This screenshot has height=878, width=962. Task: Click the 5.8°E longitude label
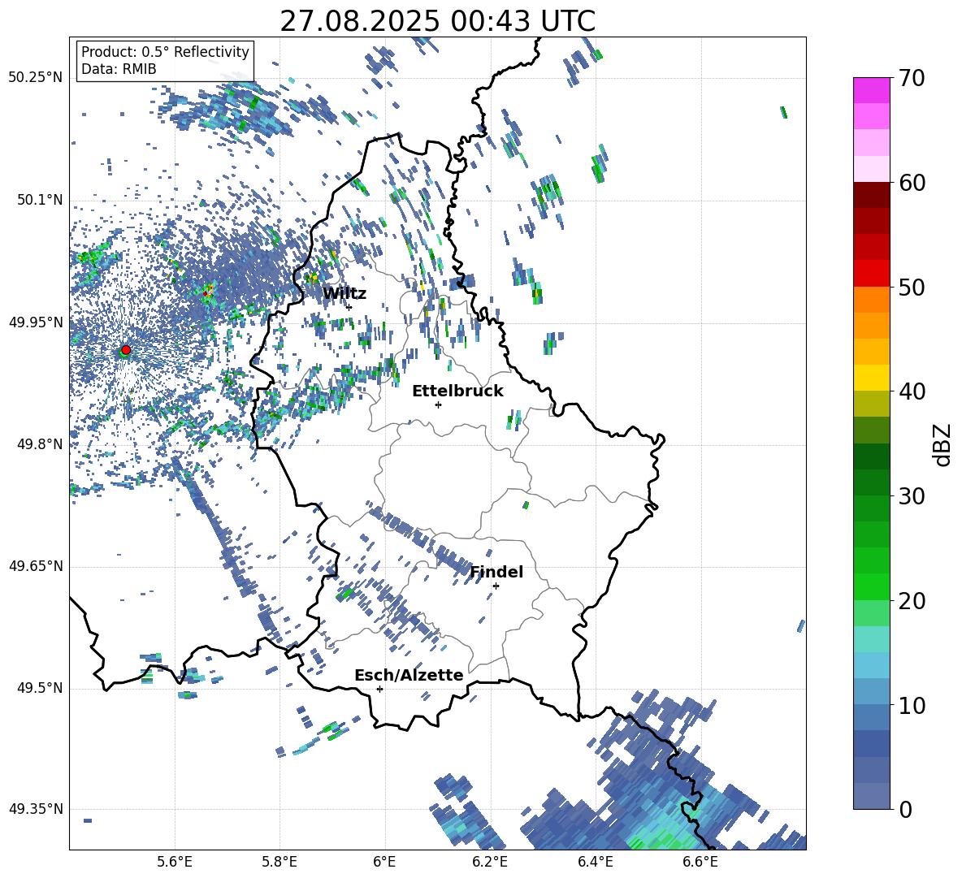pos(279,862)
